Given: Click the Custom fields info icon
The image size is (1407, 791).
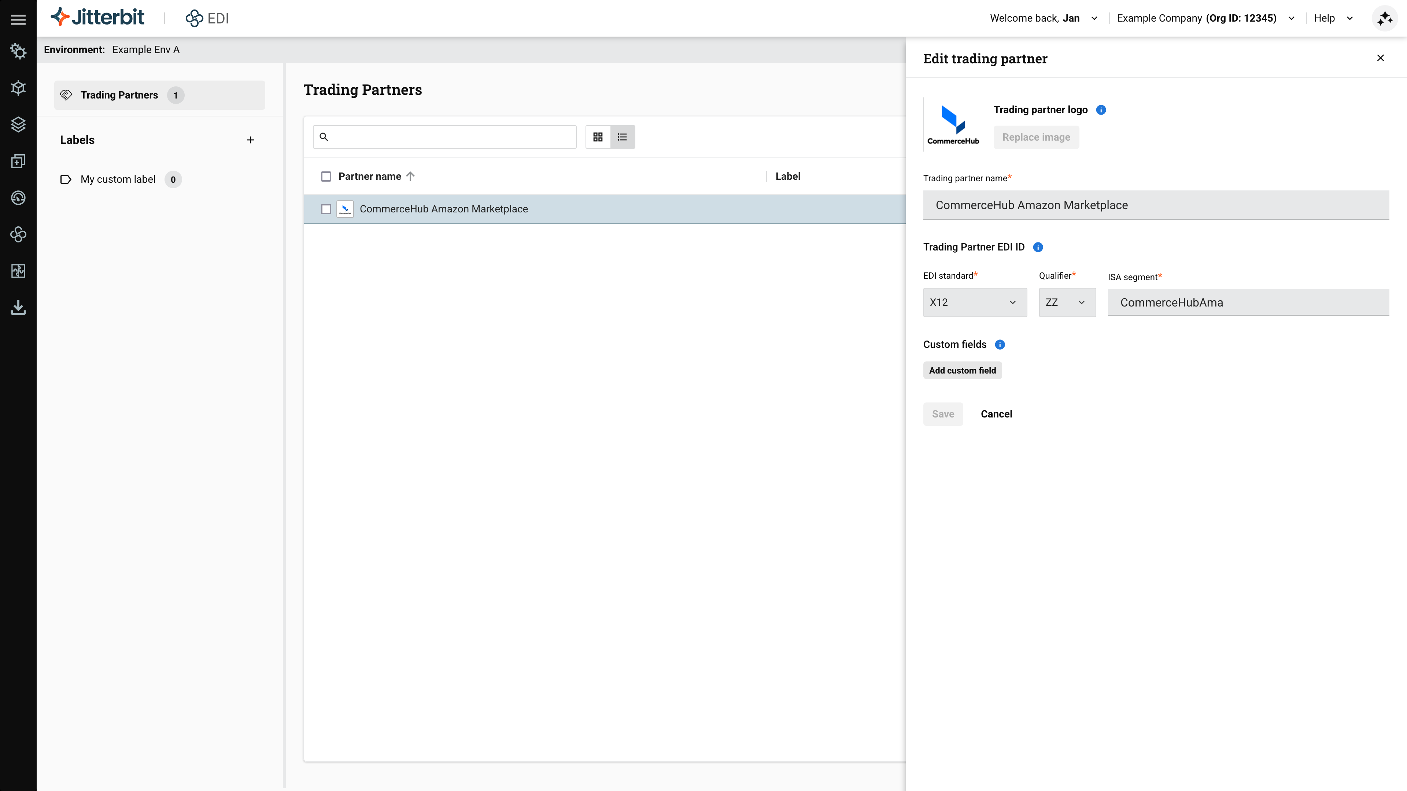Looking at the screenshot, I should [x=1000, y=345].
